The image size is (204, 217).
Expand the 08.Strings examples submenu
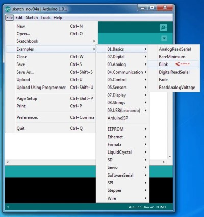[123, 103]
